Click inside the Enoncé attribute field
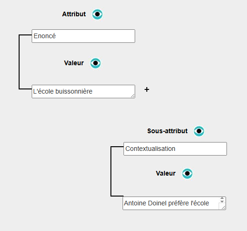The width and height of the screenshot is (247, 231). tap(83, 36)
